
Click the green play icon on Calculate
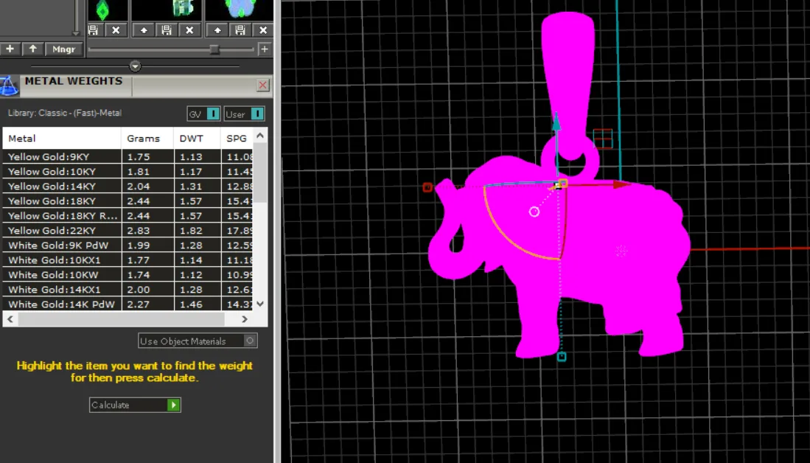pos(174,405)
